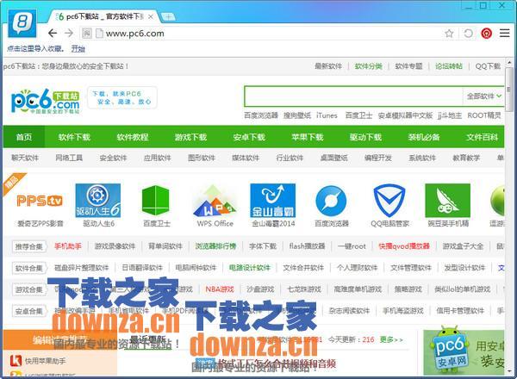Open the browser hamburger menu
The height and width of the screenshot is (379, 517).
tap(504, 33)
